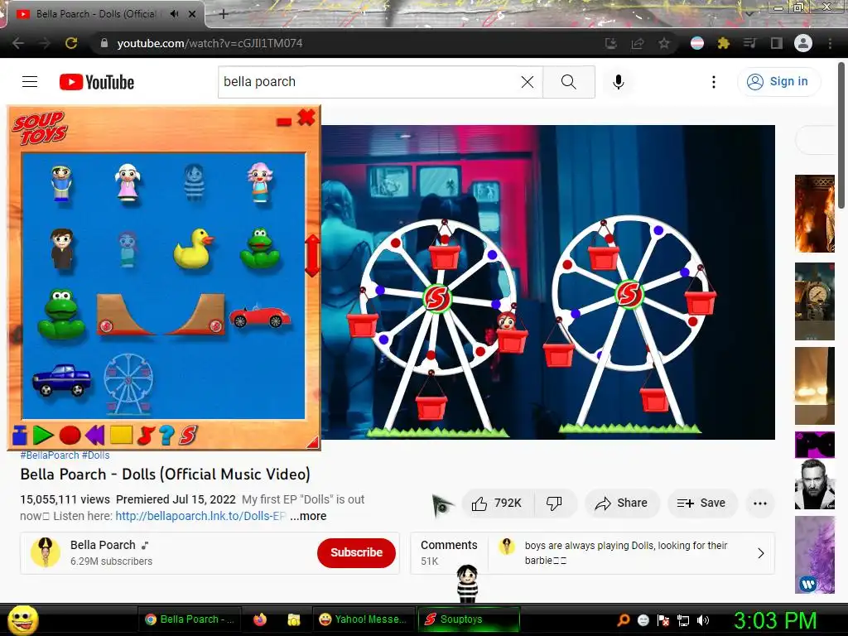Open Soup Toys help question mark

(167, 436)
